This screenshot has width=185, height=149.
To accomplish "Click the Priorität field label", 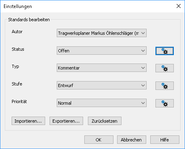I will click(x=19, y=101).
